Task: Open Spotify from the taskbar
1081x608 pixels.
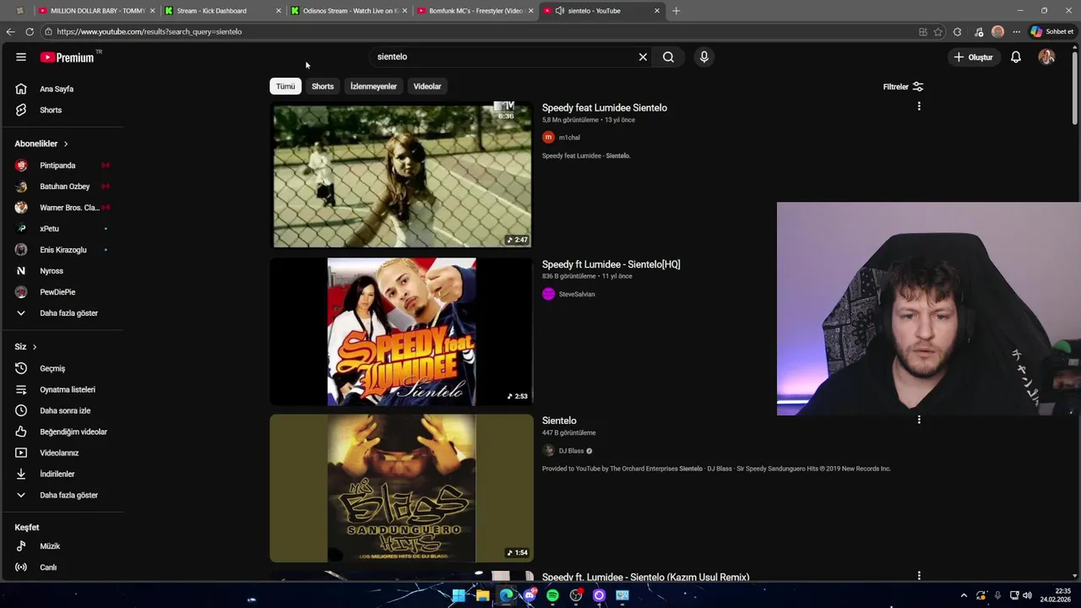Action: 552,595
